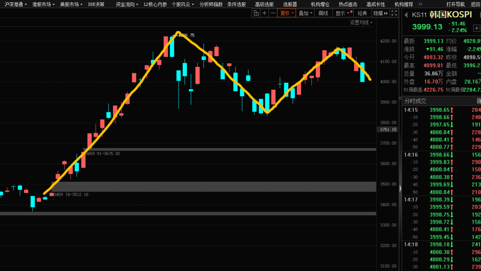Toggle the 经典 classic view button
The height and width of the screenshot is (271, 481).
pos(362,13)
